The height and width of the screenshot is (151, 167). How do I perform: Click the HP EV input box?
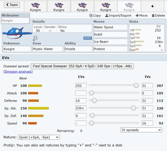pyautogui.click(x=81, y=86)
